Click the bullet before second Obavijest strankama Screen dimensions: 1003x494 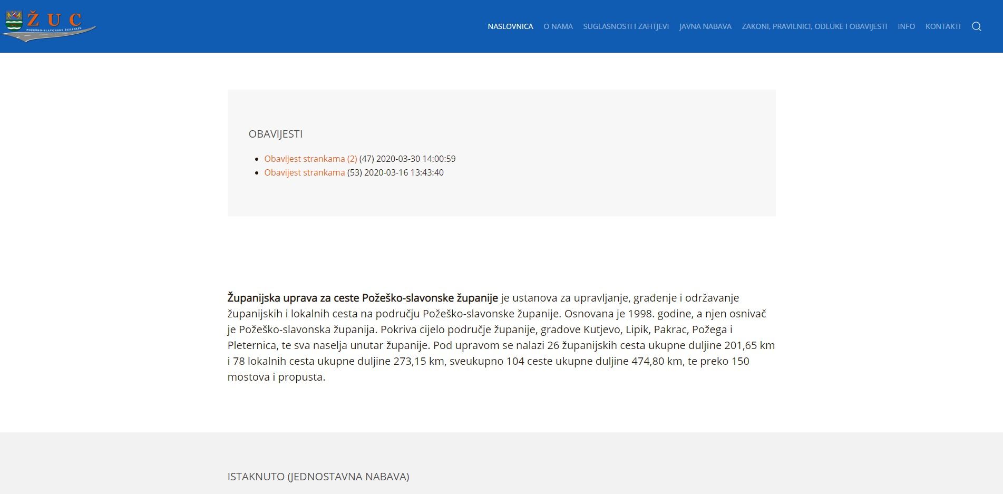click(257, 172)
